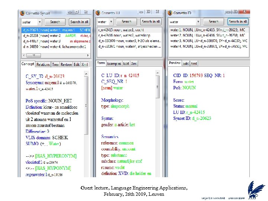The image size is (268, 201).
Task: Click Search in all in Cornetto LU
Action: pyautogui.click(x=151, y=22)
